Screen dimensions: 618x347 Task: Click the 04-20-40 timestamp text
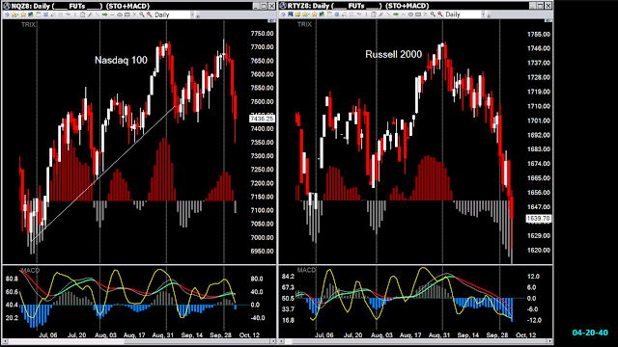tap(590, 333)
